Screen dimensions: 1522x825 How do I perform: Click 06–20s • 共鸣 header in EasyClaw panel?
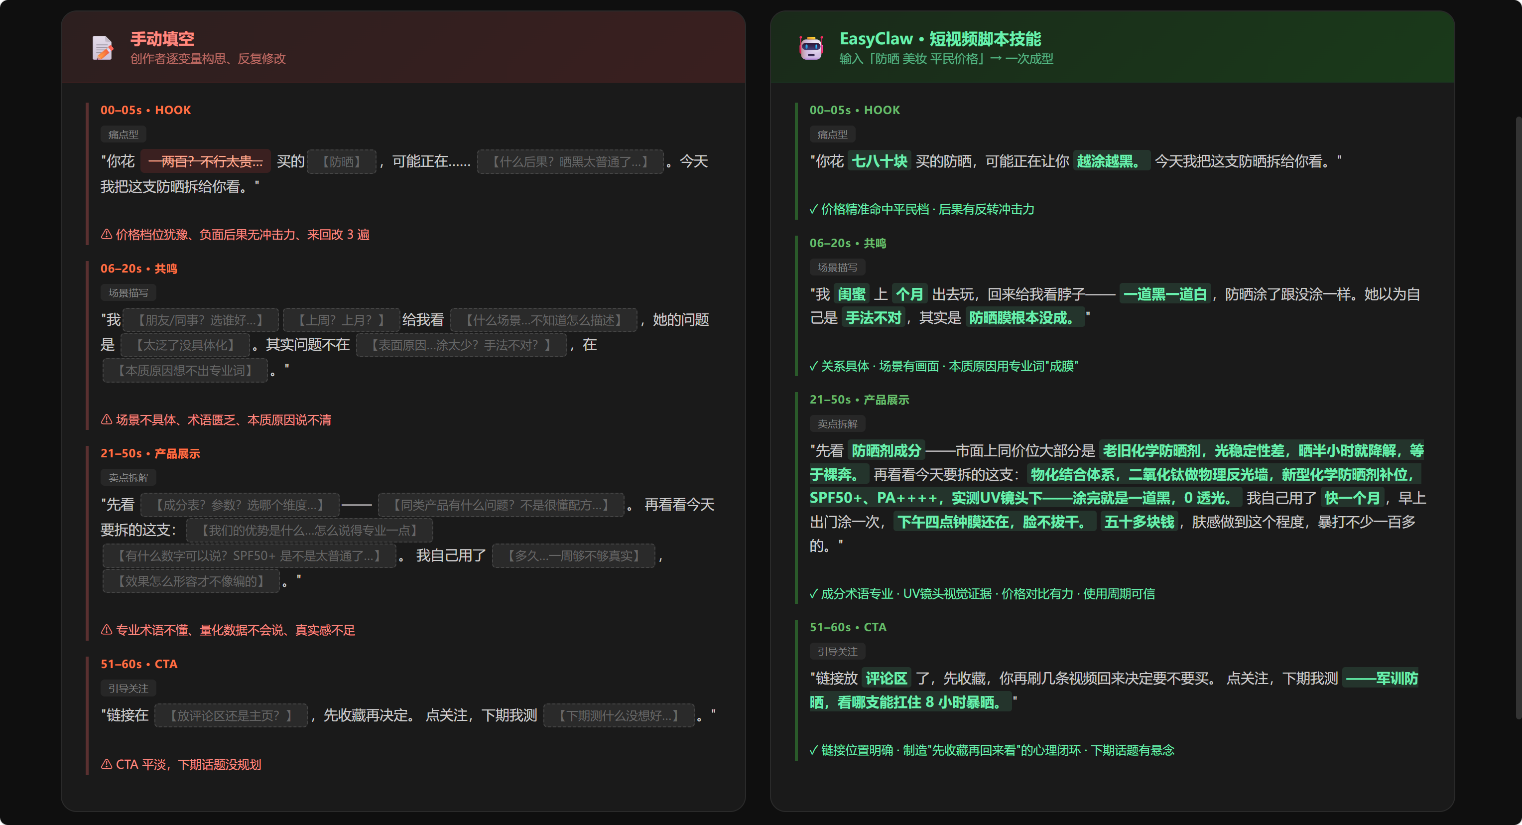(847, 243)
